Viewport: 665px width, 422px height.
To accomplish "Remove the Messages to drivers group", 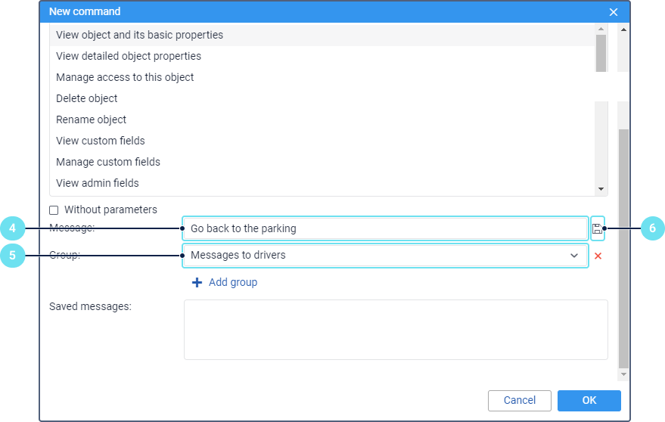I will pyautogui.click(x=598, y=256).
